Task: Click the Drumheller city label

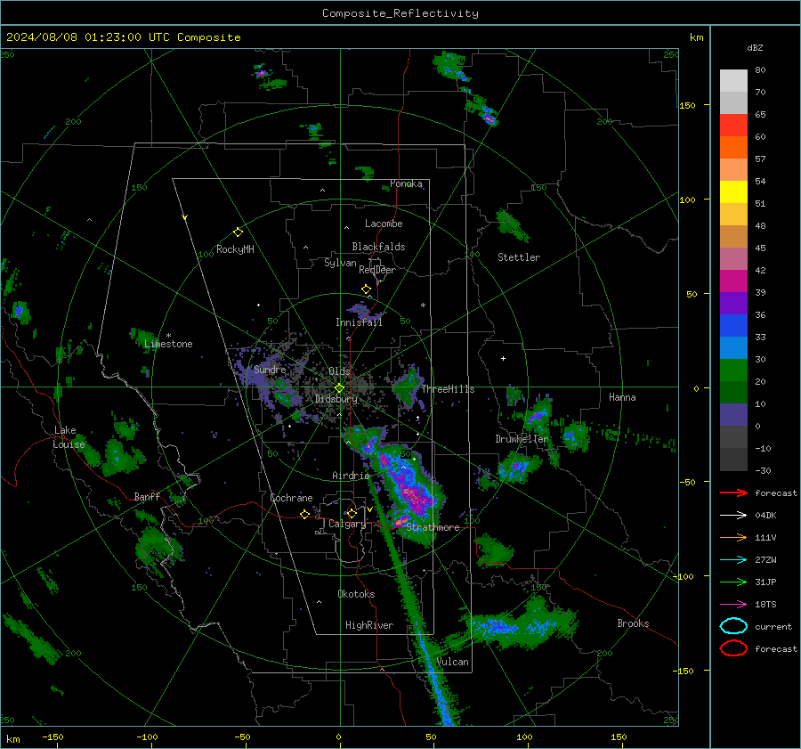Action: click(x=522, y=439)
